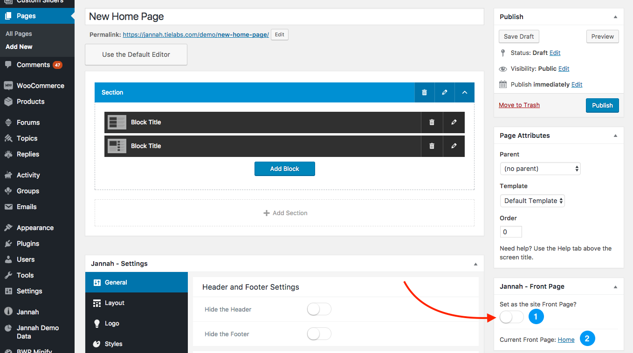633x353 pixels.
Task: Click the Jannah Demo Data pie icon
Action: click(8, 328)
